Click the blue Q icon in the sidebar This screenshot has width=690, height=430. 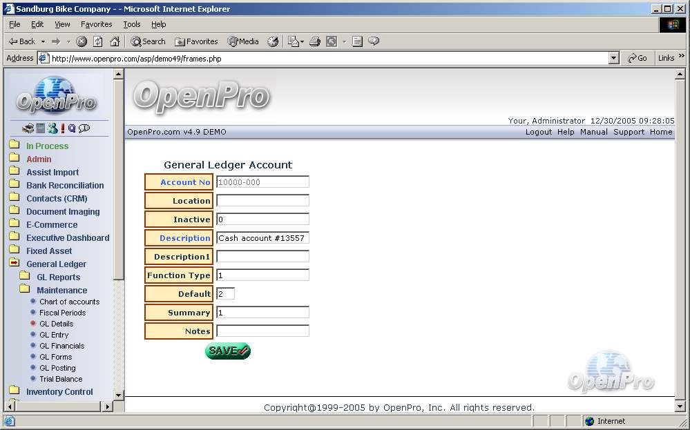(x=72, y=128)
